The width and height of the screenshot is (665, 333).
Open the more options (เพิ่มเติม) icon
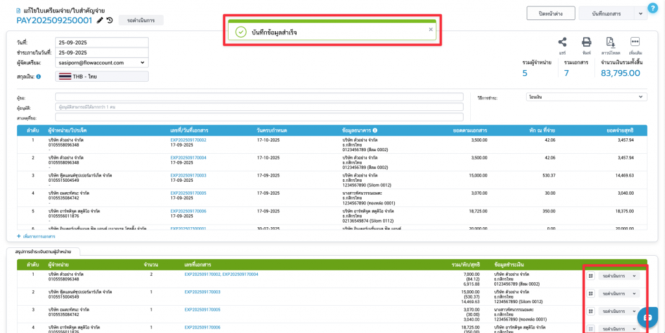(x=635, y=42)
